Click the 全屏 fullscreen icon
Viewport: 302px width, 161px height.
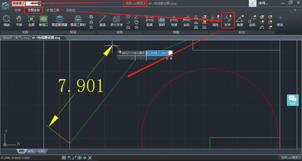pos(31,21)
